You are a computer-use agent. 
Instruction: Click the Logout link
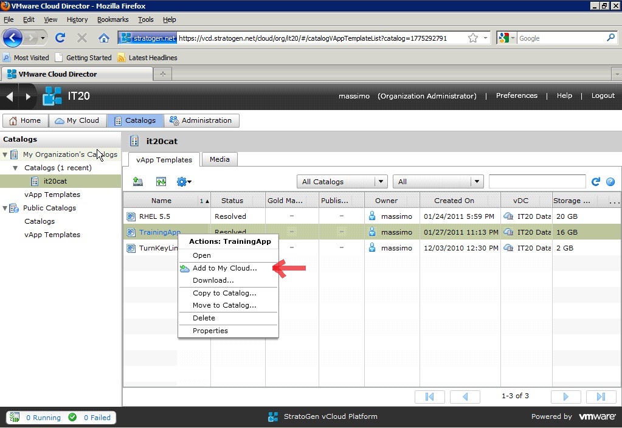pyautogui.click(x=603, y=95)
